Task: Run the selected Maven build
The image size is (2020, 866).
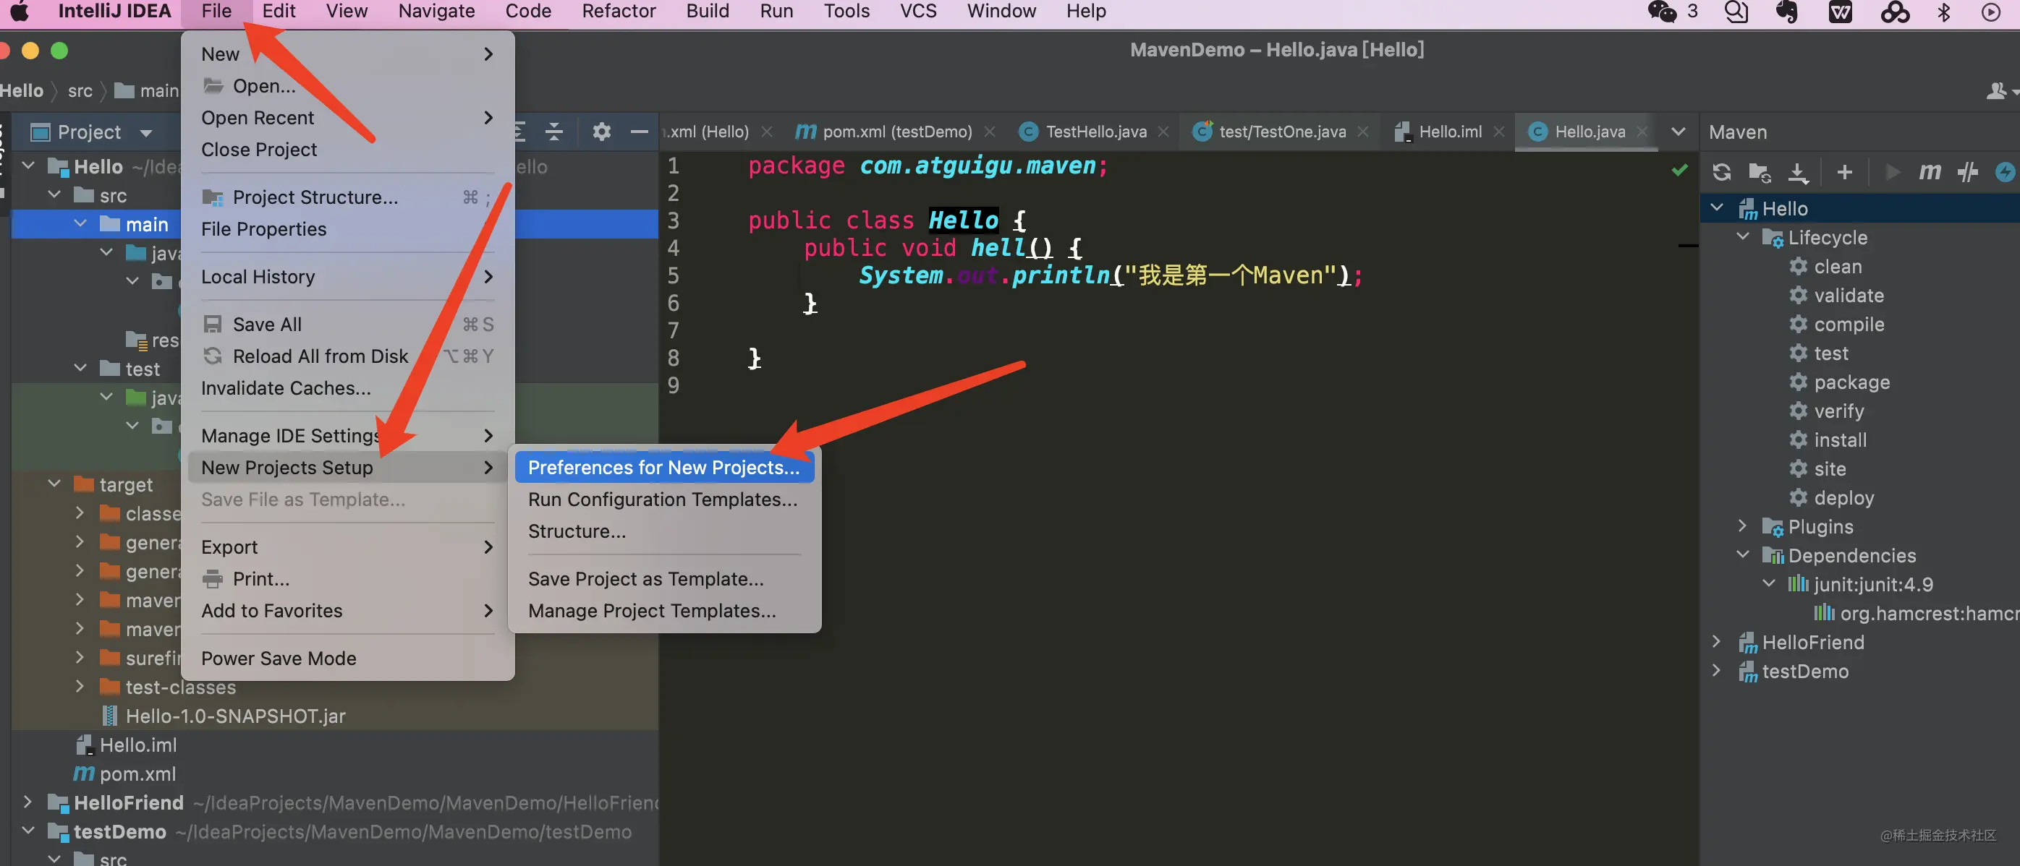Action: click(x=1892, y=173)
